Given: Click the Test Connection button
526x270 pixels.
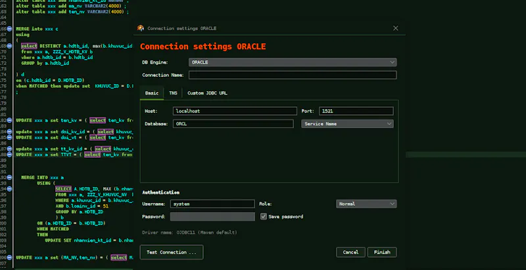Looking at the screenshot, I should click(x=172, y=252).
